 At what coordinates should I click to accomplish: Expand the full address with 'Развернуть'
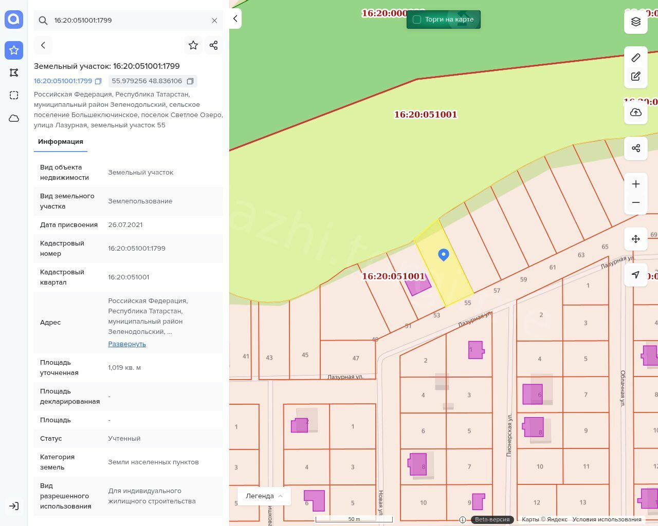tap(127, 344)
